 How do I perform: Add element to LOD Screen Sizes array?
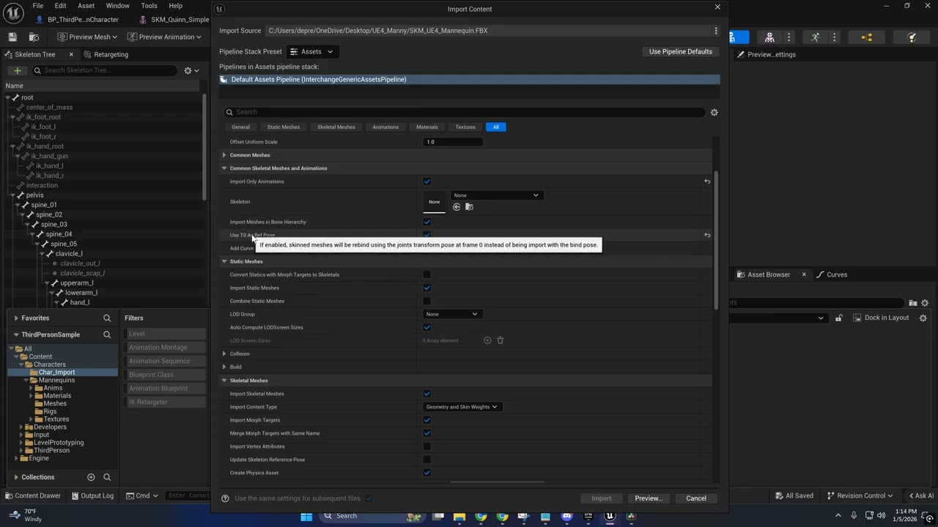coord(487,340)
